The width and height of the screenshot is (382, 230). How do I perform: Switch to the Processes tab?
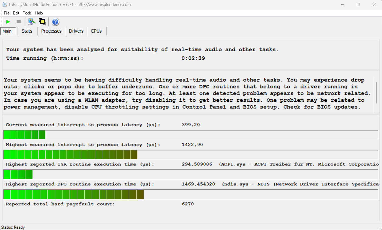pyautogui.click(x=51, y=31)
